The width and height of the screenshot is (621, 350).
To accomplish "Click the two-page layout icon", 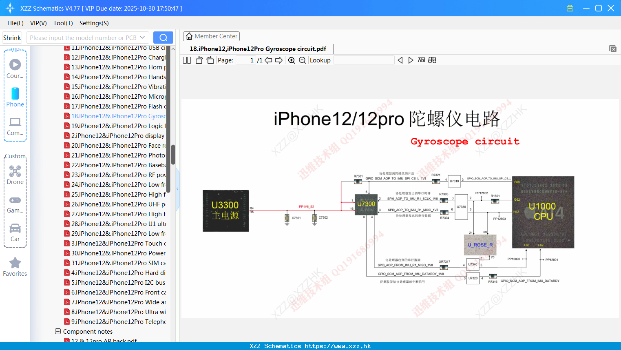I will click(x=187, y=60).
